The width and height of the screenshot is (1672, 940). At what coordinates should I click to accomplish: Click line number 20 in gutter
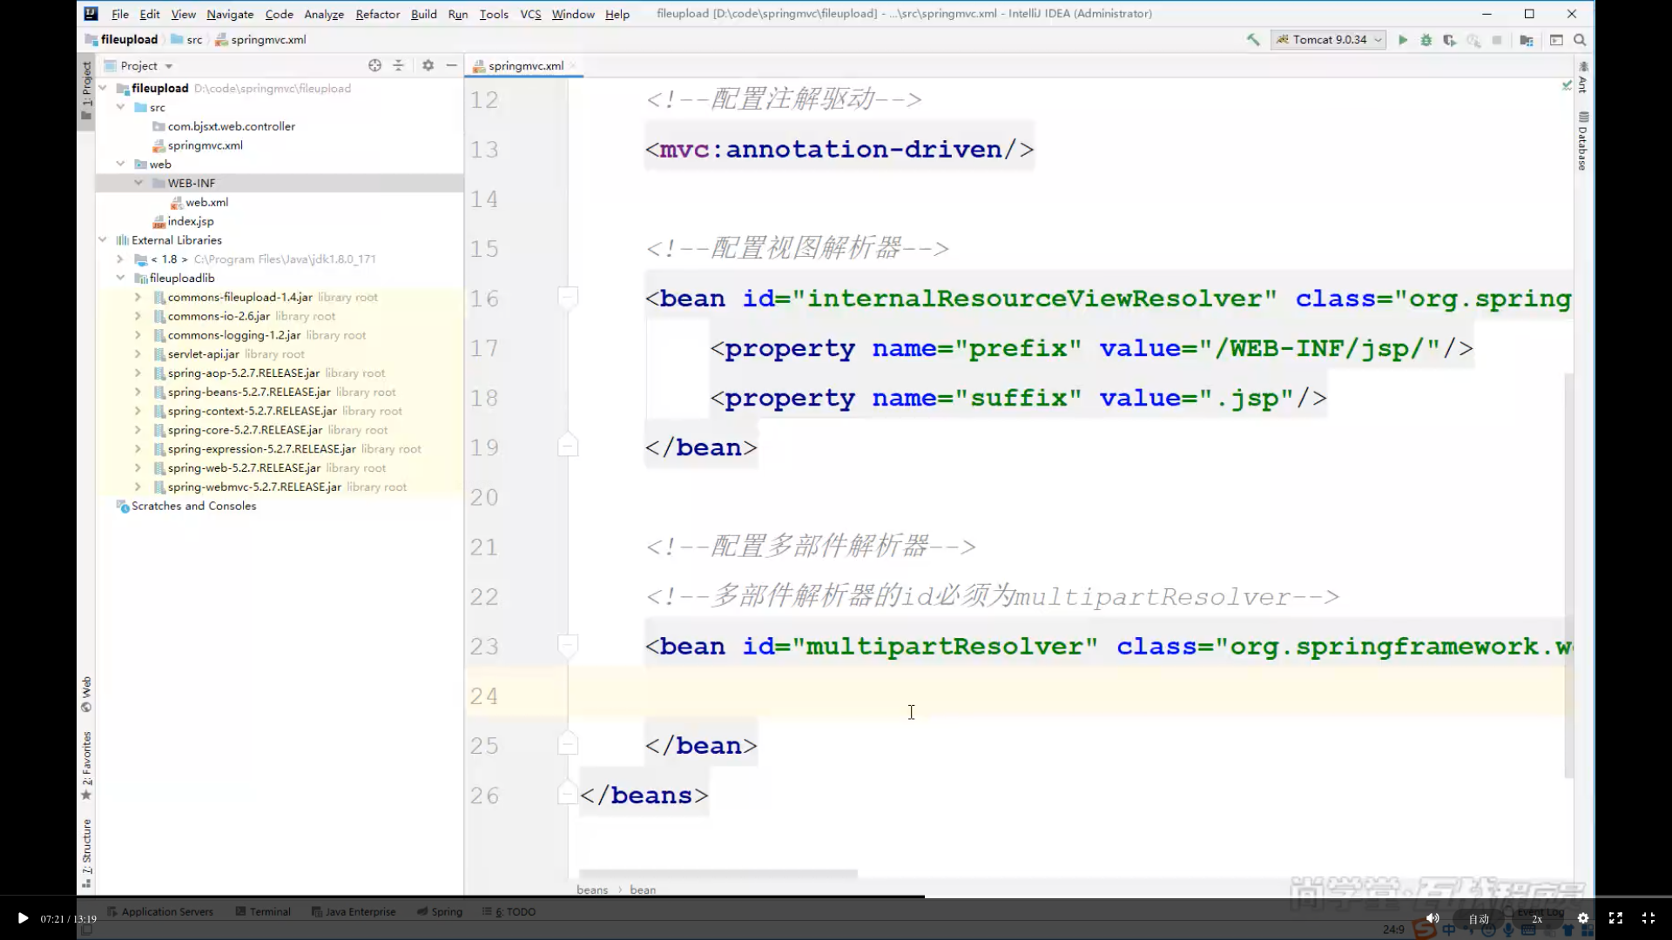[x=484, y=497]
